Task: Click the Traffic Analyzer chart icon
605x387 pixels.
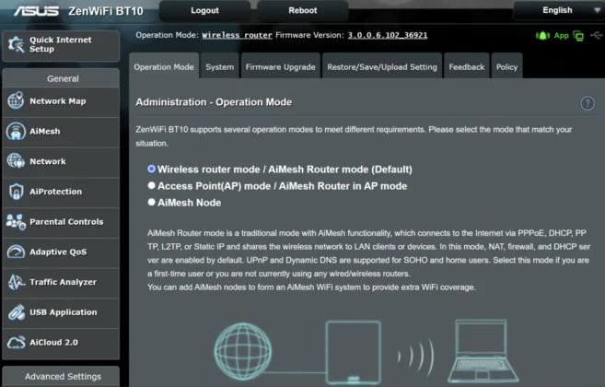Action: pyautogui.click(x=16, y=282)
